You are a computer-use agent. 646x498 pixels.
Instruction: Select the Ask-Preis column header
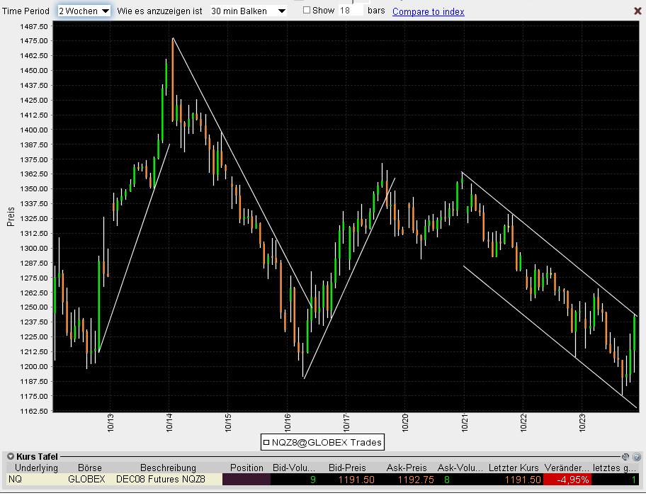pyautogui.click(x=406, y=468)
